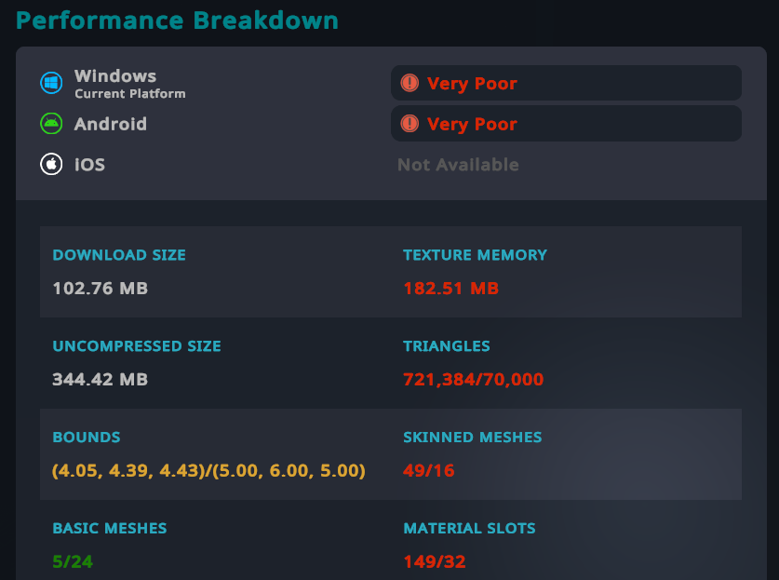Click the iOS Not Available text
The width and height of the screenshot is (779, 580).
(x=458, y=165)
